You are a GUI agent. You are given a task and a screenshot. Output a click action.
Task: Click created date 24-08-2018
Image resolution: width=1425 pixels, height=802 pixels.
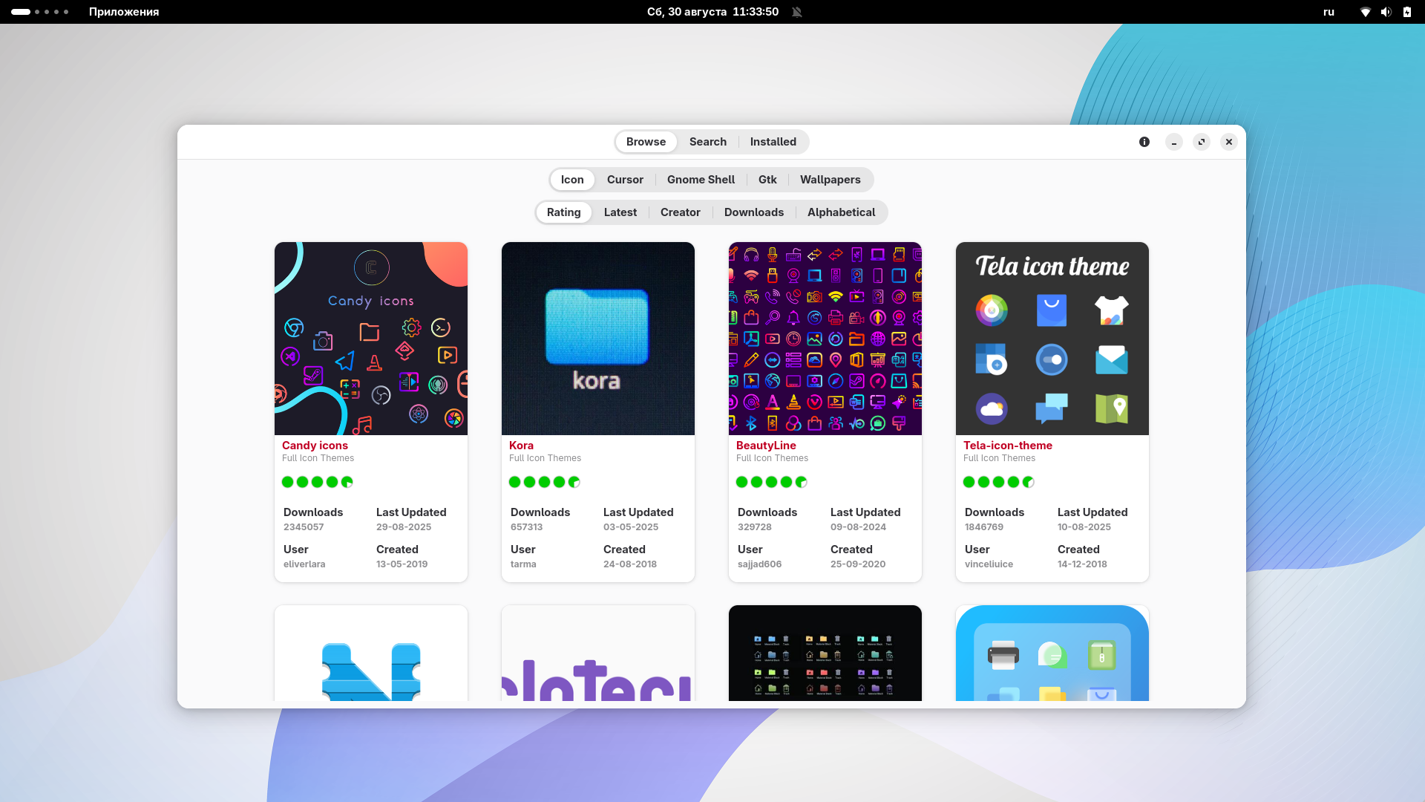click(x=630, y=564)
